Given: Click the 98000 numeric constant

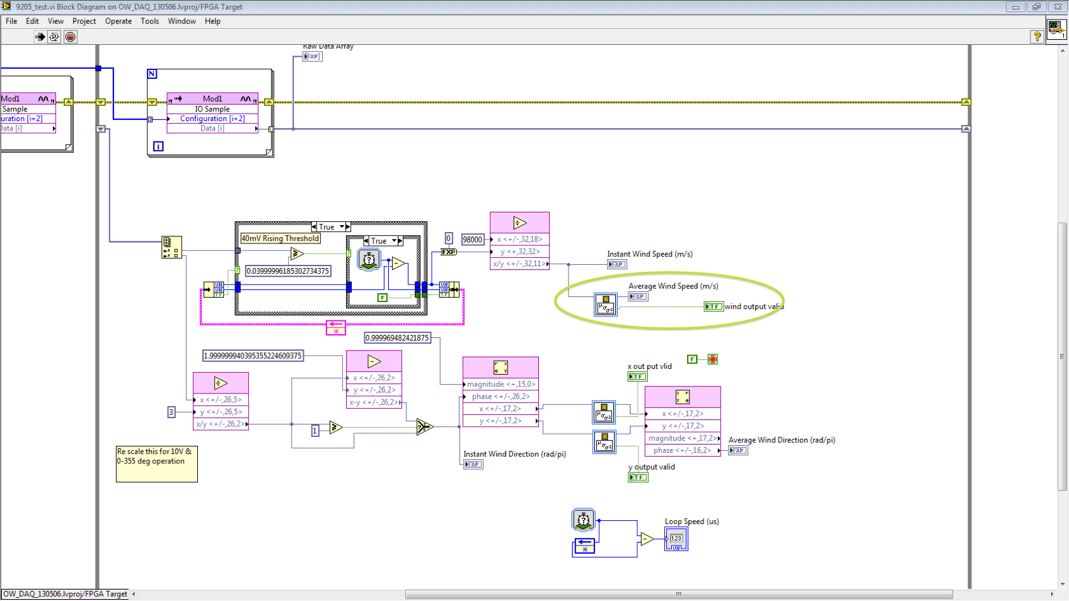Looking at the screenshot, I should [x=473, y=240].
